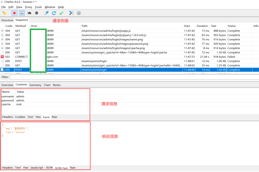
Task: Switch request view to Cookies tab
Action: coord(20,117)
